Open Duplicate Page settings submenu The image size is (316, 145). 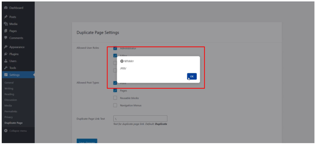(x=14, y=123)
